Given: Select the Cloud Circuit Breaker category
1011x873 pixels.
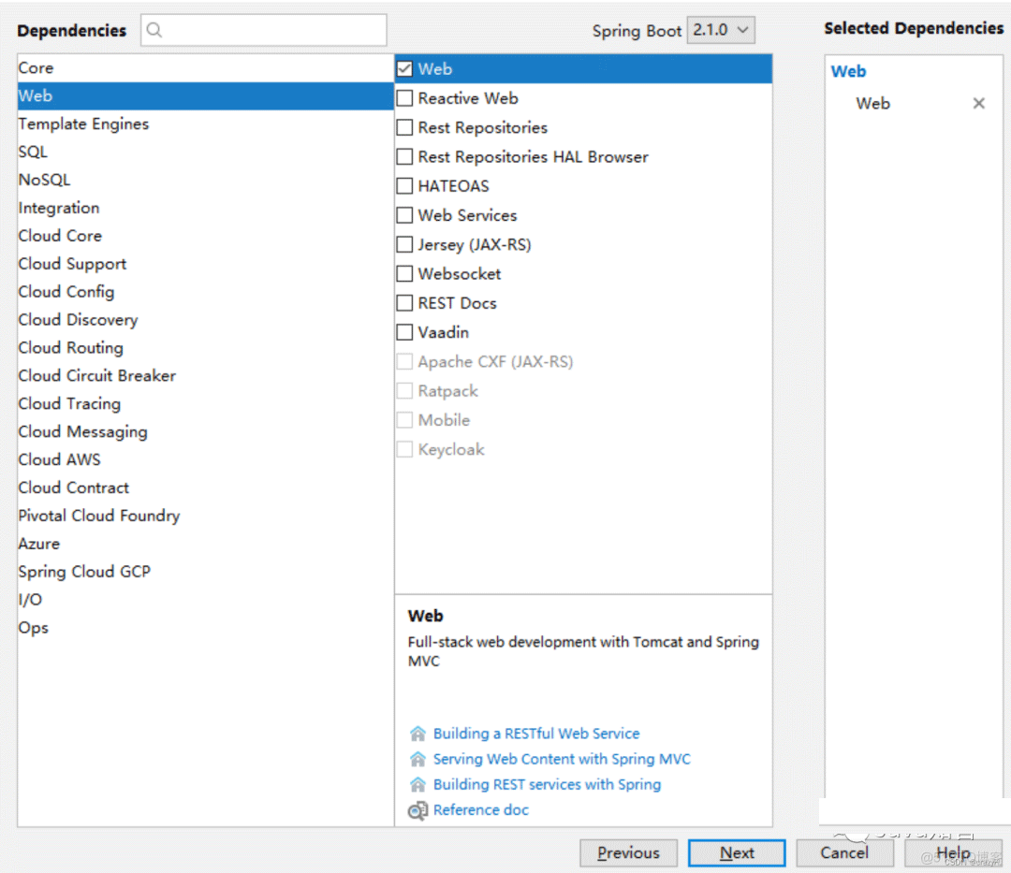Looking at the screenshot, I should point(205,375).
